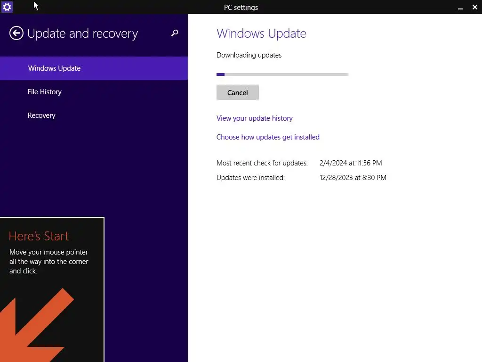Viewport: 482px width, 362px height.
Task: Click the Update and recovery title
Action: tap(83, 33)
